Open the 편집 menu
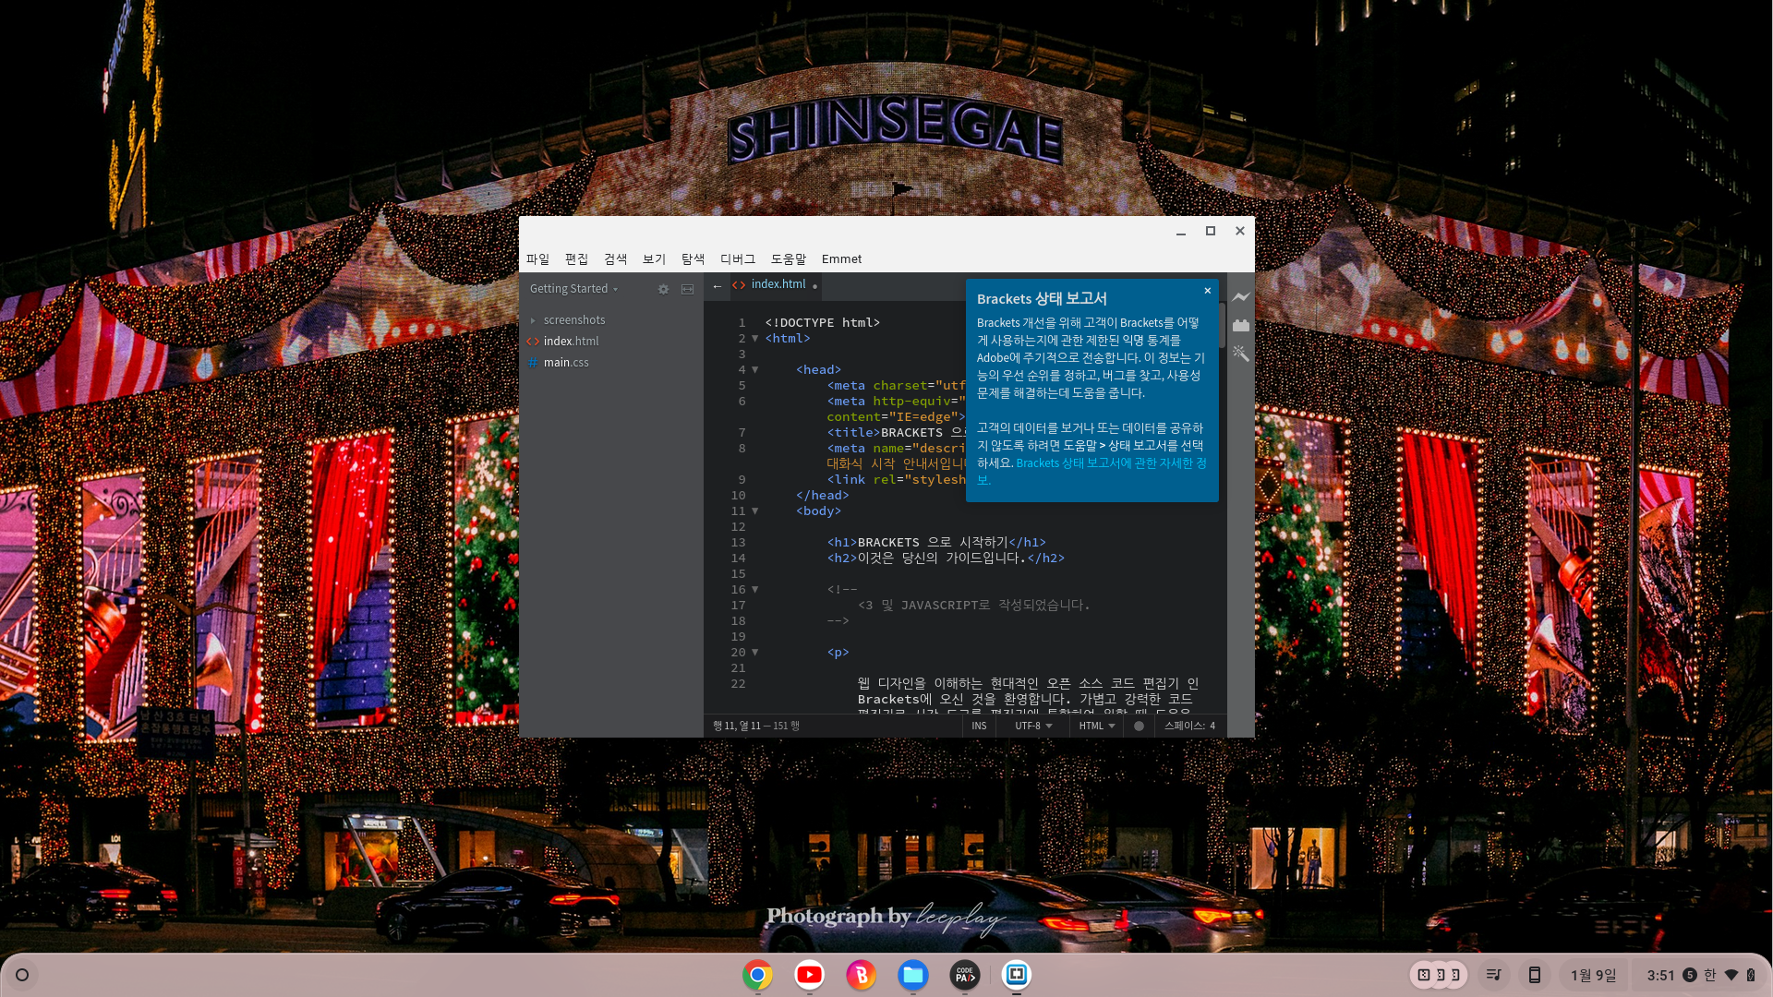The width and height of the screenshot is (1773, 997). [576, 259]
